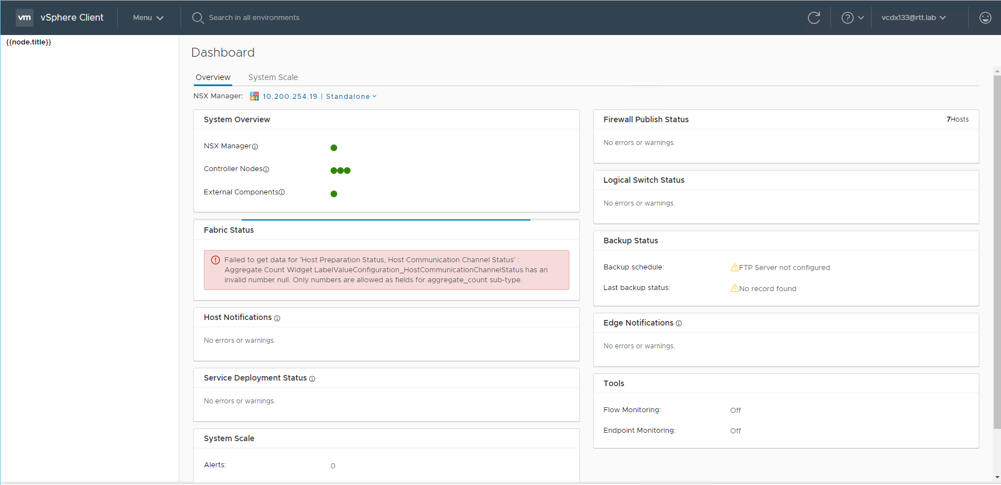Click the VMware vm logo icon
Screen dimensions: 1001x485
[24, 18]
